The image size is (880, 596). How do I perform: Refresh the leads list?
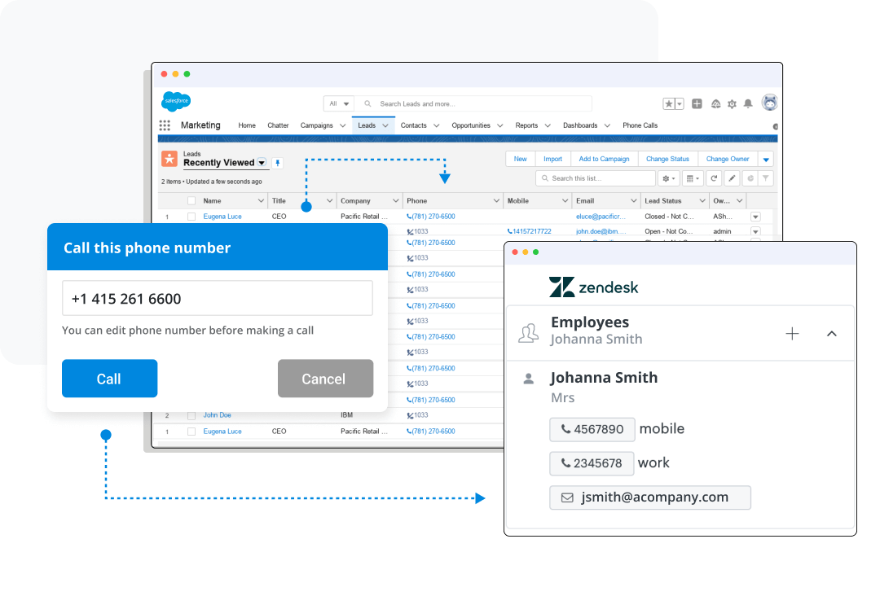coord(714,178)
